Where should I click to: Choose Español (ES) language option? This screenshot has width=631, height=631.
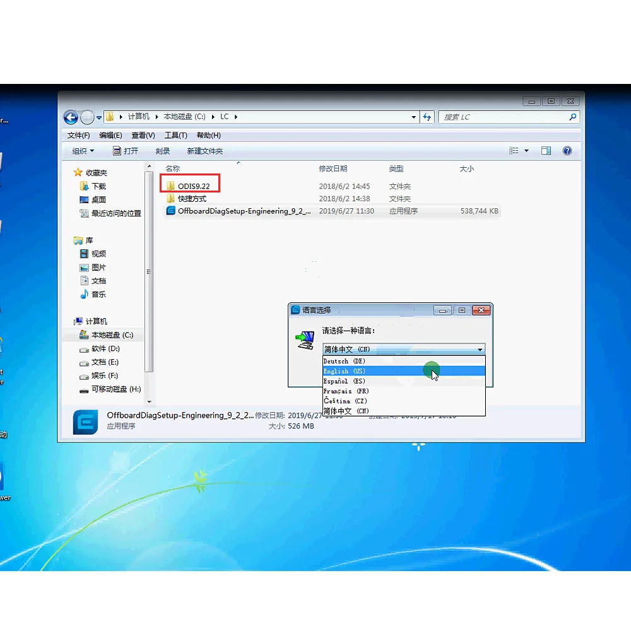click(x=404, y=381)
